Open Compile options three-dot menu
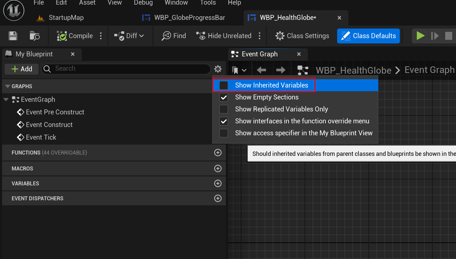This screenshot has width=456, height=259. [101, 36]
